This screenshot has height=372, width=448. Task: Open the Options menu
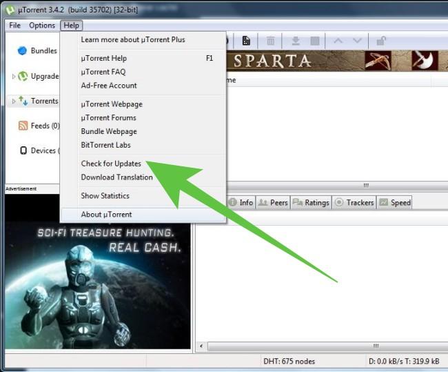coord(41,26)
